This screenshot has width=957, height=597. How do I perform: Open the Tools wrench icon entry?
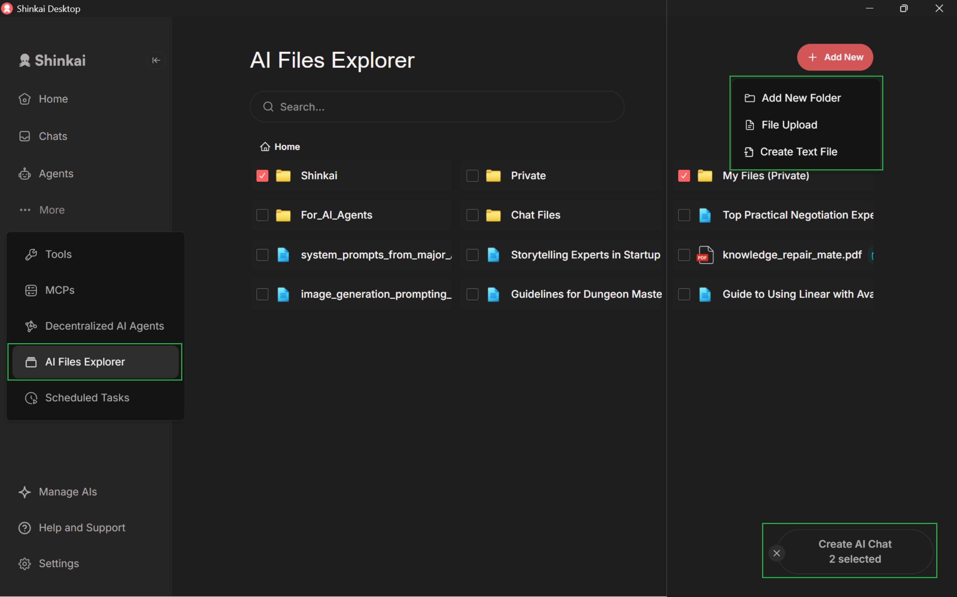[x=31, y=254]
